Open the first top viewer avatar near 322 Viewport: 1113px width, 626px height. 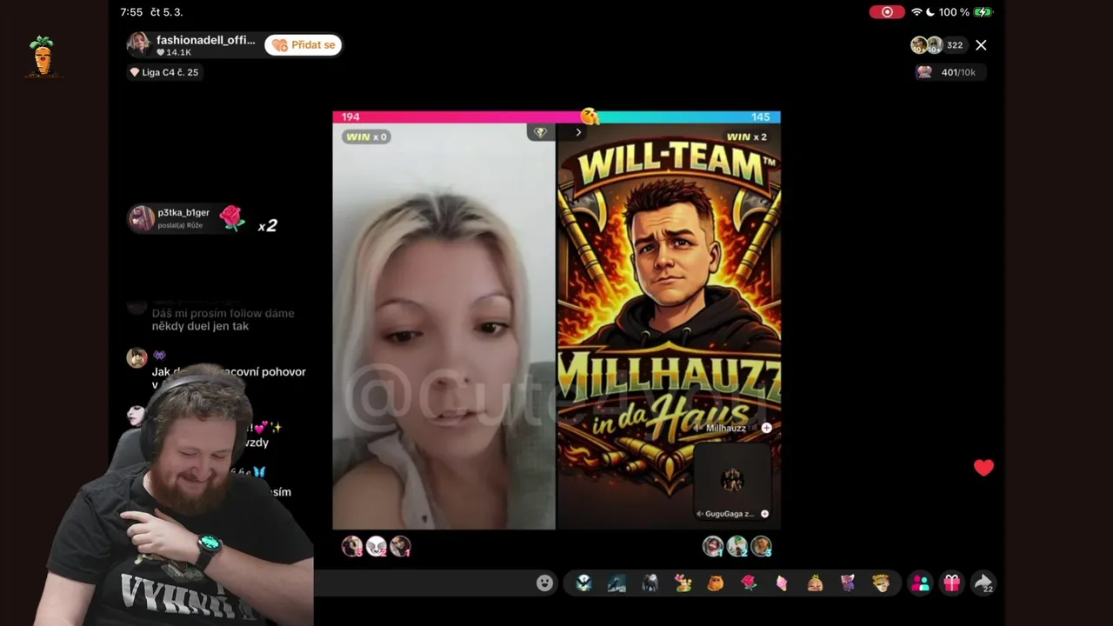point(918,45)
